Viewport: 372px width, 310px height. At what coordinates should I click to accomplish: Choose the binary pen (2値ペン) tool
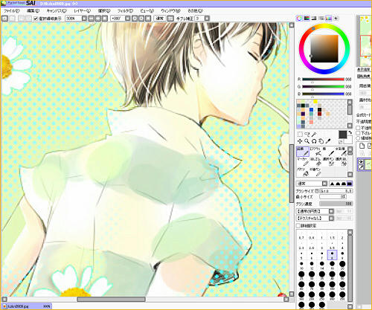[x=315, y=172]
